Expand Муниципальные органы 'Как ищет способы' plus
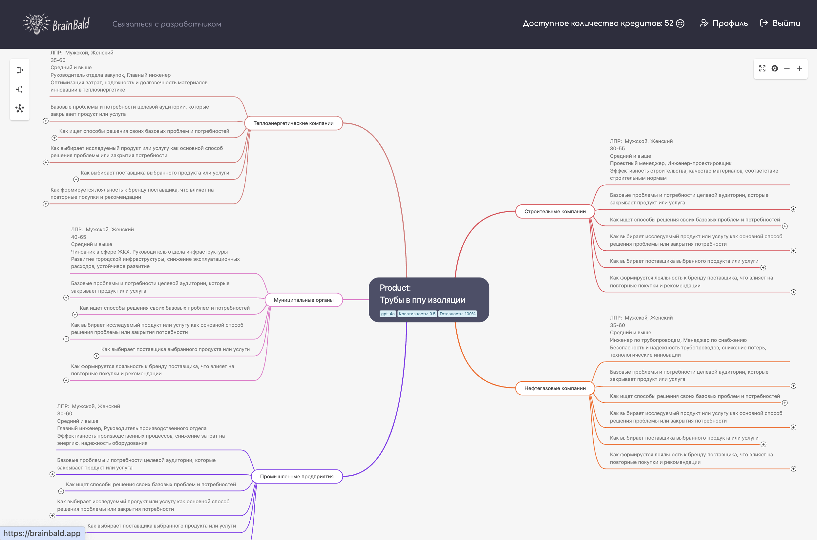The width and height of the screenshot is (817, 540). coord(75,315)
